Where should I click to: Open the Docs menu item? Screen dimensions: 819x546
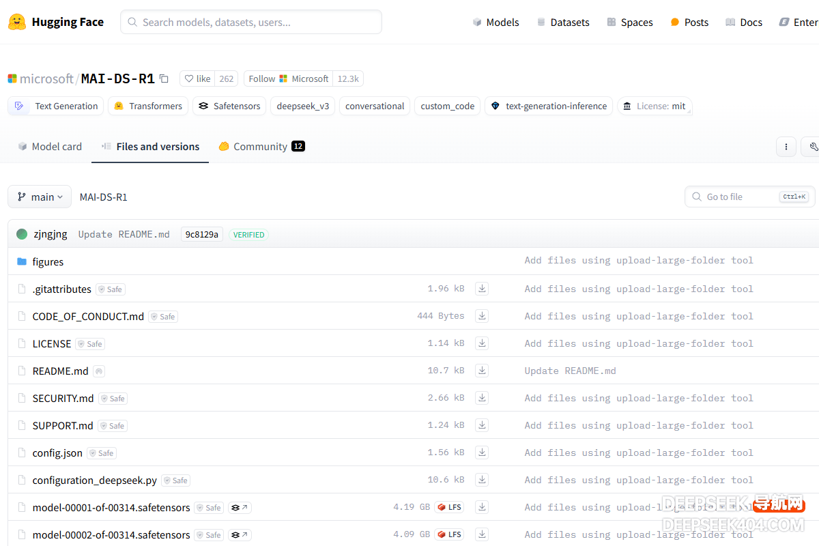(744, 22)
